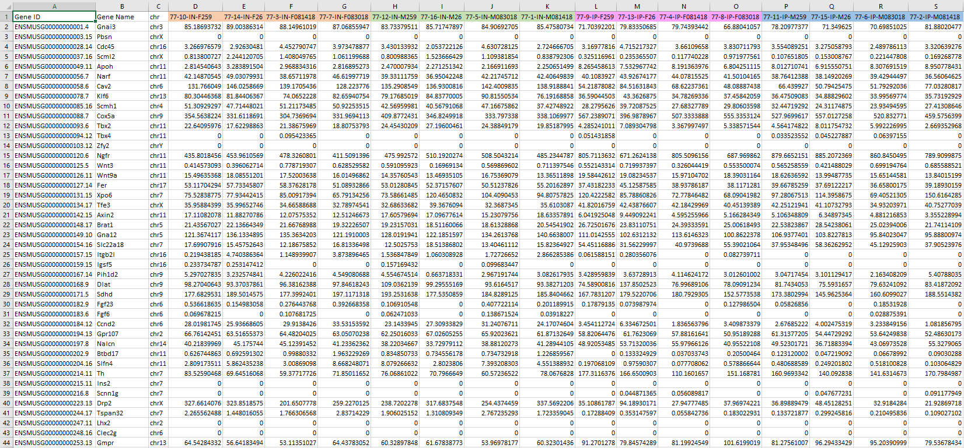Click the select-all corner box
964x448 pixels.
tap(6, 6)
